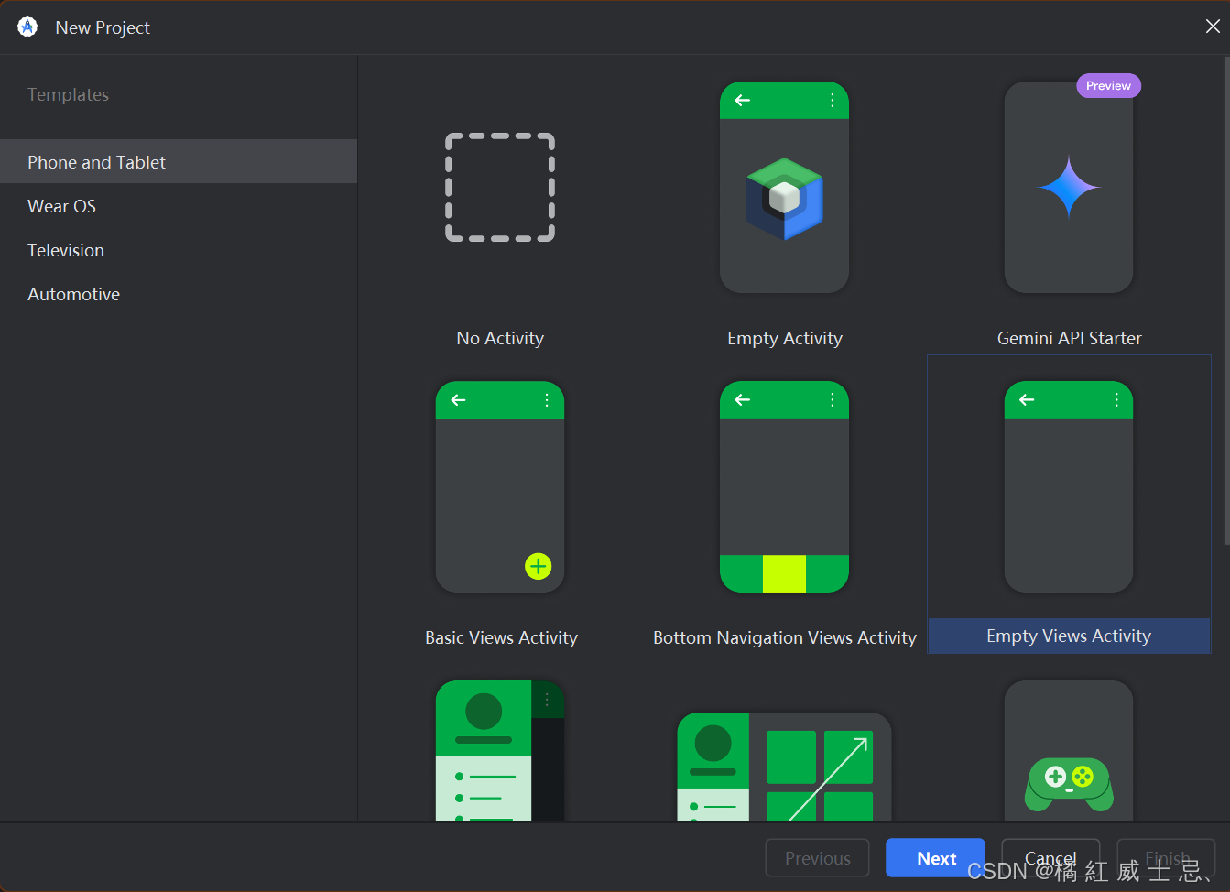1230x892 pixels.
Task: Click the Gemini API Starter label
Action: click(1069, 338)
